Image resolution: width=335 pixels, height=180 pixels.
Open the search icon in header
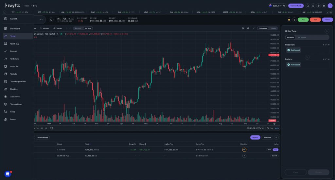pos(308,6)
